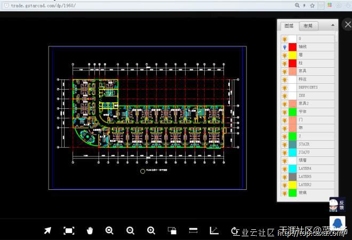Open the browser bookmark star

[x=319, y=5]
